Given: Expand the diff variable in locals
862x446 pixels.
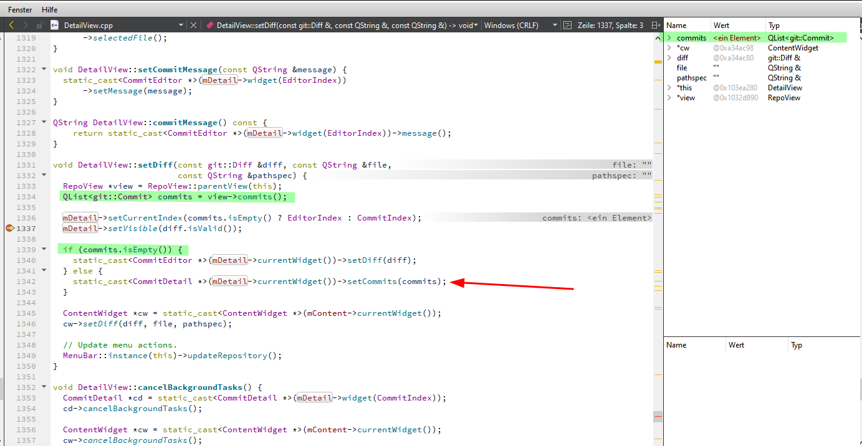Looking at the screenshot, I should 669,58.
